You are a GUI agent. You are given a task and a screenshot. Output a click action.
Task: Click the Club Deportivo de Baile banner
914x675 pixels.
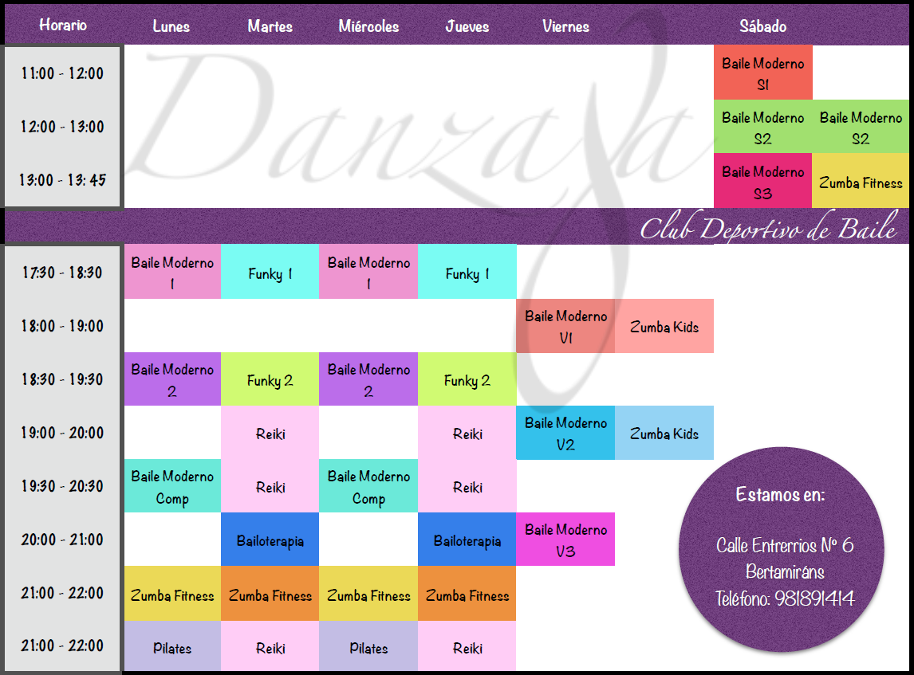(x=770, y=229)
